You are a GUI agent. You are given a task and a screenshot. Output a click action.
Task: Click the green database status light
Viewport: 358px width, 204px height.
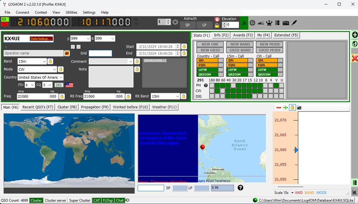255,201
